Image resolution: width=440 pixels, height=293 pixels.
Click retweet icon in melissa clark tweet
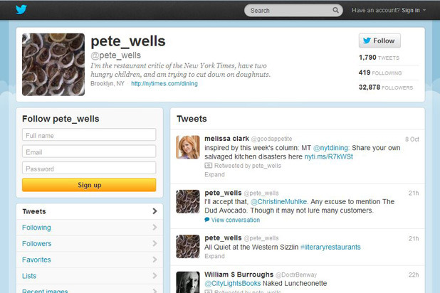(x=208, y=166)
